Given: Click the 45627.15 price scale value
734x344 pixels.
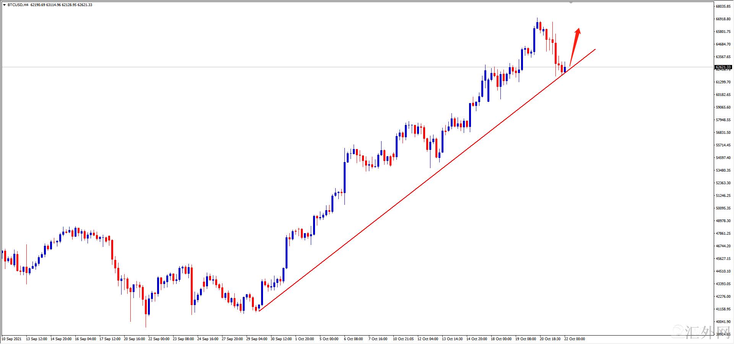Looking at the screenshot, I should click(x=723, y=259).
